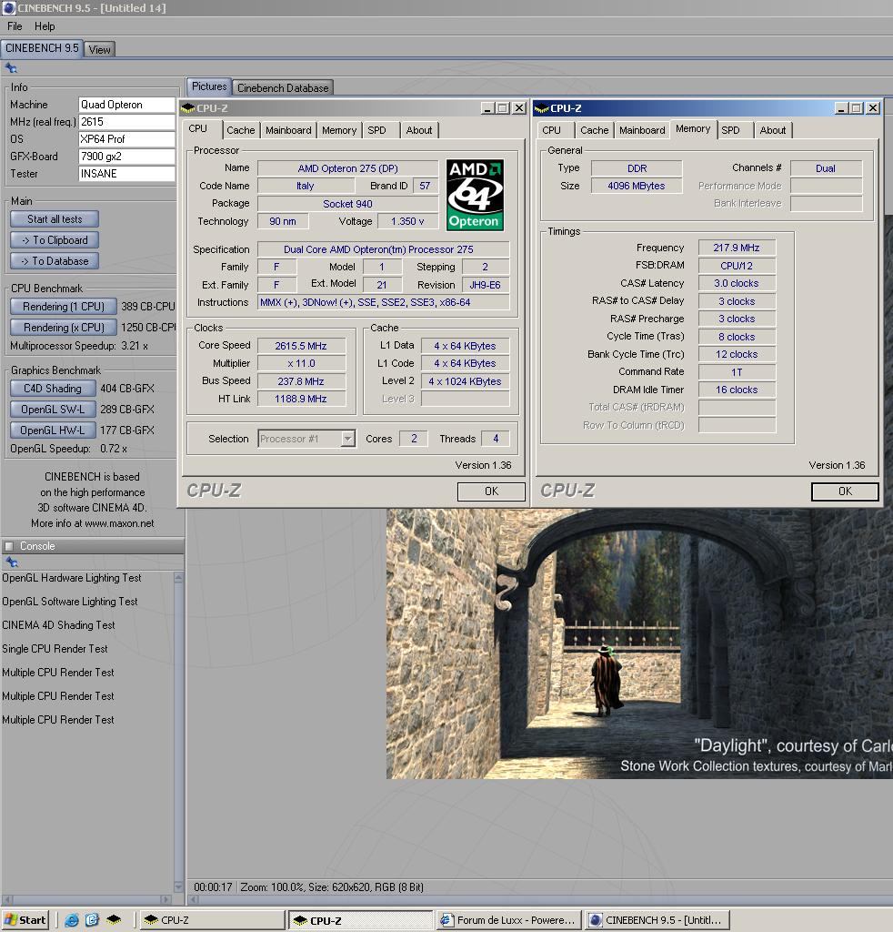The image size is (893, 932).
Task: Select OpenGL Software Lighting Test console line
Action: [69, 602]
